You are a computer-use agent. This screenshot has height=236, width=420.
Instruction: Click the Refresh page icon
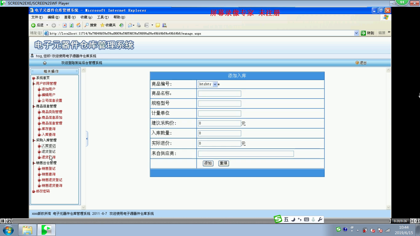pyautogui.click(x=71, y=25)
